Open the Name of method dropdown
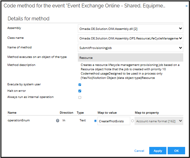 (x=131, y=48)
